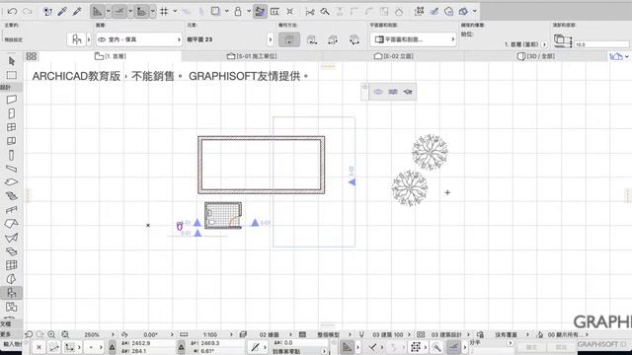This screenshot has height=355, width=632.
Task: Select the Slab tool in toolbox
Action: point(11,181)
